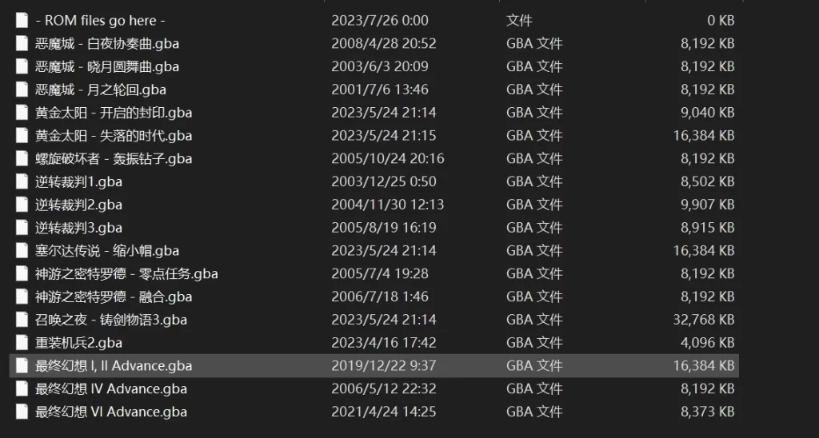This screenshot has height=438, width=819.
Task: Select the 逆转裁判3.gba entry
Action: point(78,228)
